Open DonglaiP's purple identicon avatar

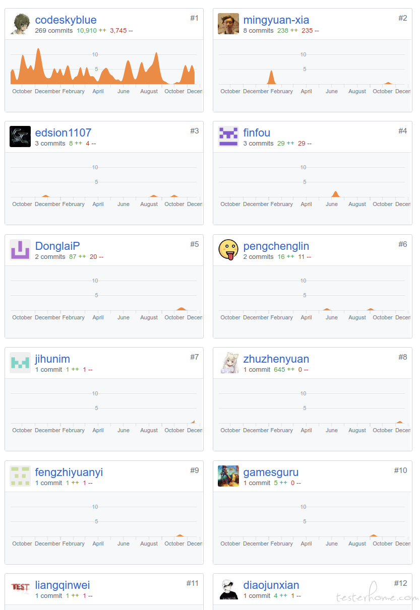[x=20, y=250]
